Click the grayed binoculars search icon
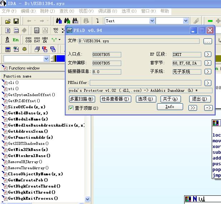The image size is (221, 204). (86, 21)
